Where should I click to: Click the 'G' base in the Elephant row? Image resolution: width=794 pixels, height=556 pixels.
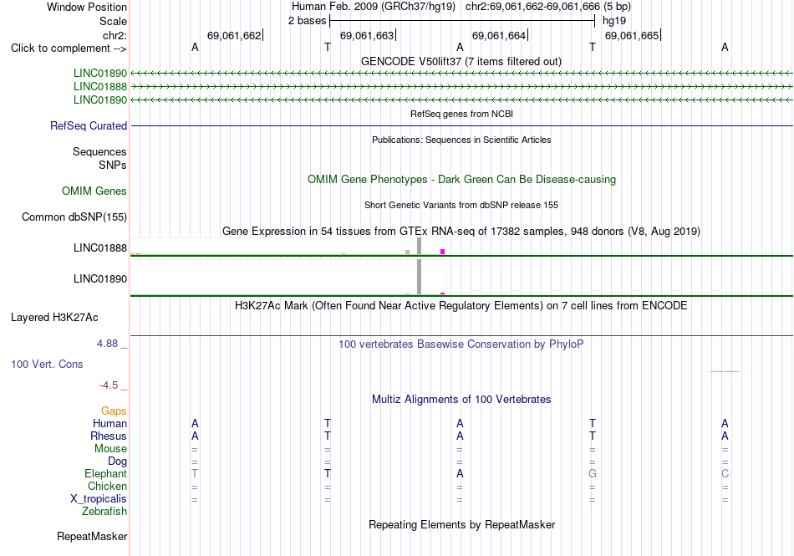click(x=593, y=473)
